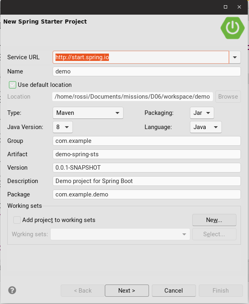Click the Next button
Viewport: 249px width, 304px height.
127,291
